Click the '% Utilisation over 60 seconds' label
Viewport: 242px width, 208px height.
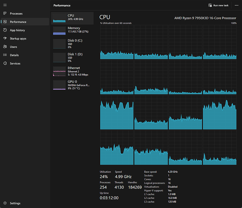click(x=116, y=23)
